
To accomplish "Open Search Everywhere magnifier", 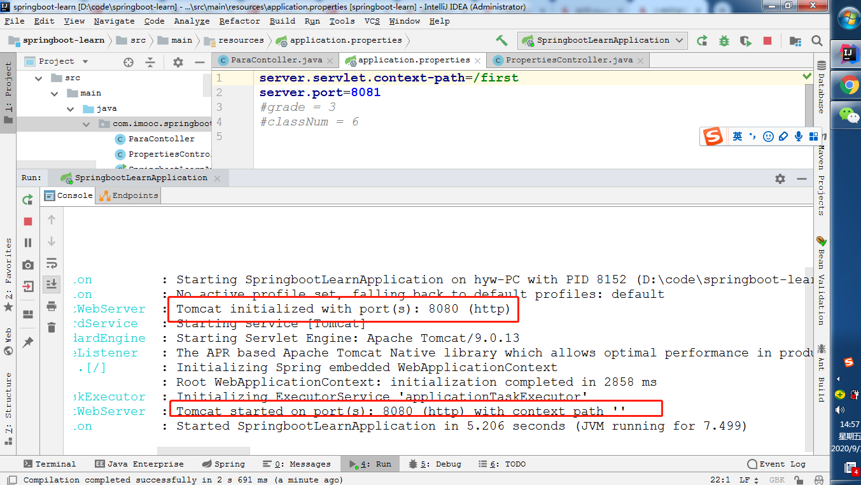I will (817, 40).
